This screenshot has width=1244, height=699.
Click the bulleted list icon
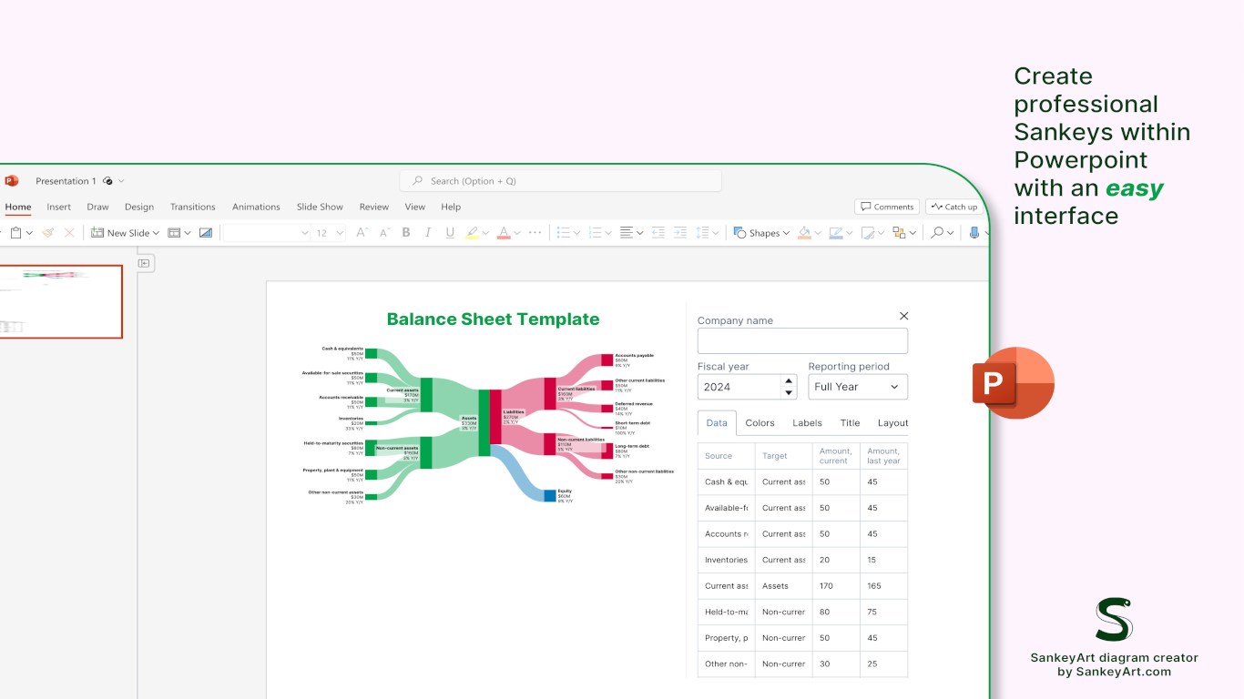(564, 233)
